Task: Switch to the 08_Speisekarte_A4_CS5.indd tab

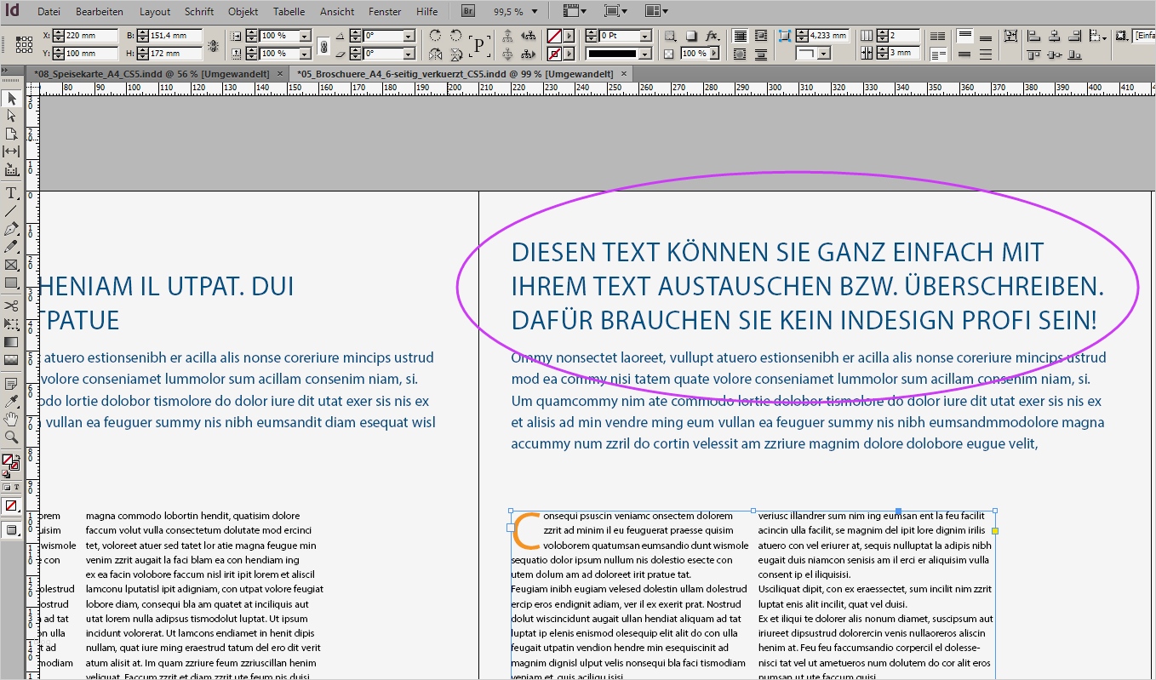Action: 152,74
